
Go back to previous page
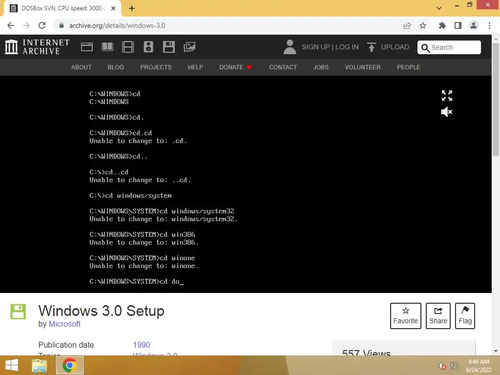click(x=11, y=25)
